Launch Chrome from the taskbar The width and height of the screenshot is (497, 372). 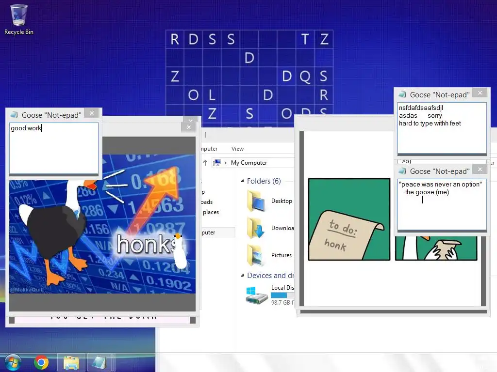[41, 362]
